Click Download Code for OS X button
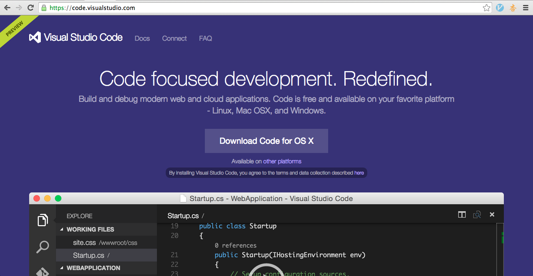This screenshot has height=276, width=533. click(x=266, y=141)
